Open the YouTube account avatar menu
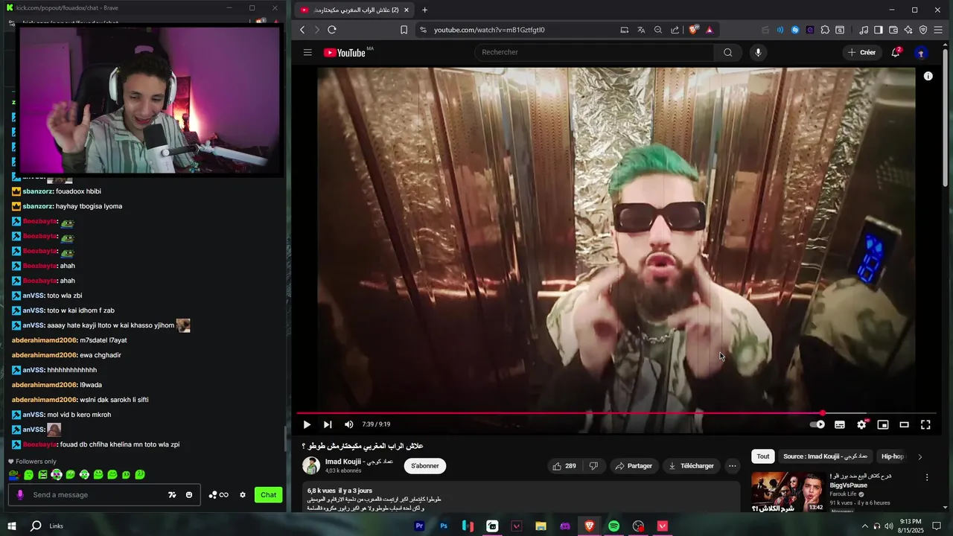953x536 pixels. click(x=921, y=53)
